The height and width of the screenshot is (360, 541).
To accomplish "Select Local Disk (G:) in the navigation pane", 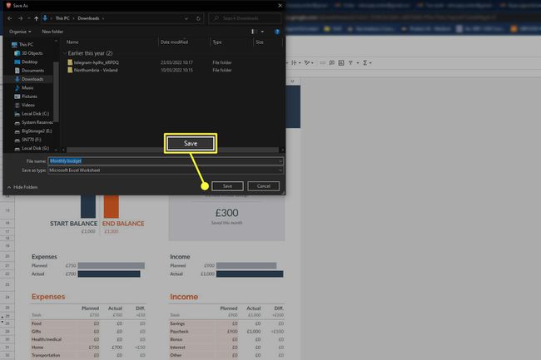I will click(32, 149).
